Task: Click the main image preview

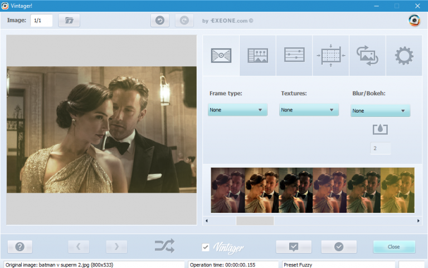Action: pyautogui.click(x=101, y=130)
